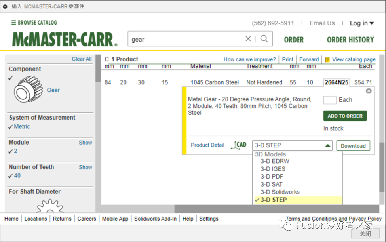Click the results horizontal scrollbar
Screen dimensions: 386x242
pyautogui.click(x=277, y=209)
